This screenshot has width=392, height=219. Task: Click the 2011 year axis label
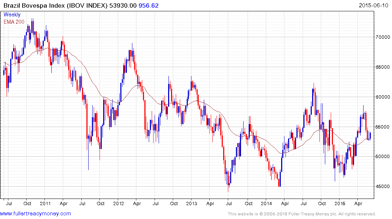coord(45,203)
